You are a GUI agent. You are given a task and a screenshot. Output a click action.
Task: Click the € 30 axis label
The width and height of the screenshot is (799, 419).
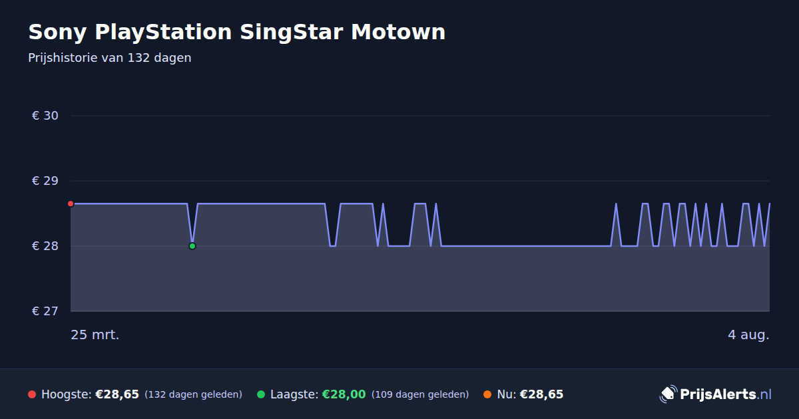45,116
